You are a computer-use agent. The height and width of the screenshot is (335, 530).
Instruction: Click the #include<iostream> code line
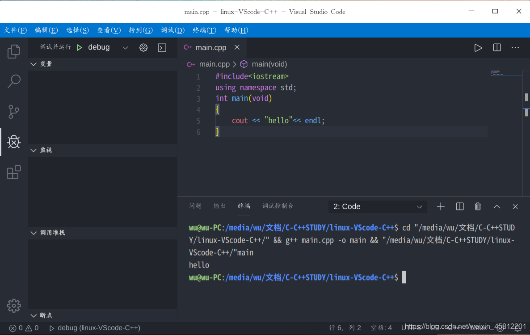point(252,76)
